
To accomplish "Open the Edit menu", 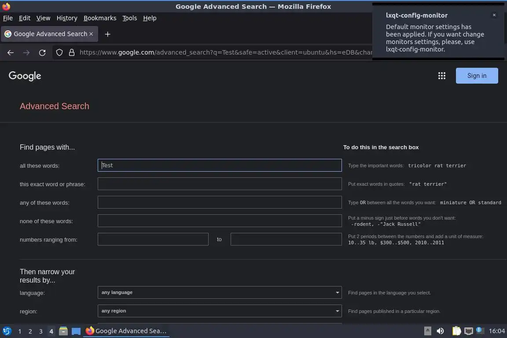I will pos(25,18).
